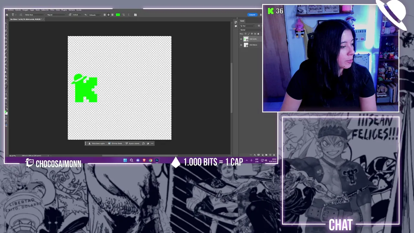The image size is (414, 233).
Task: Hide the Kick-verde layer with its eye
Action: click(241, 39)
